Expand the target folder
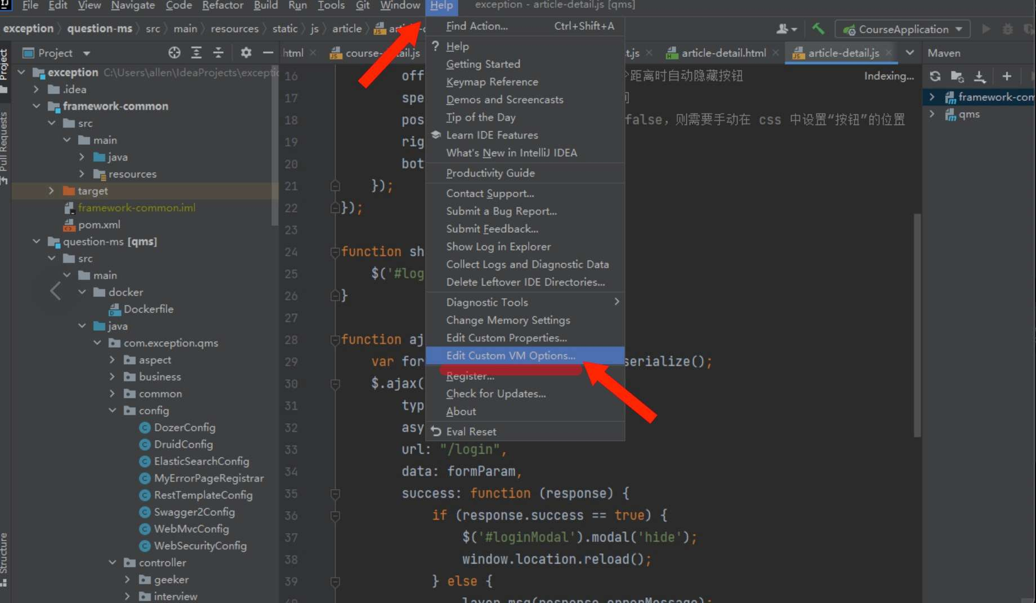Viewport: 1036px width, 603px height. (52, 190)
